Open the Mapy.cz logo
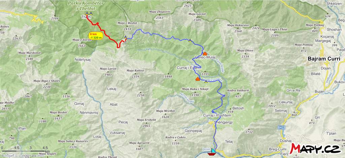Screen dimensions: 345x158 click(315, 149)
